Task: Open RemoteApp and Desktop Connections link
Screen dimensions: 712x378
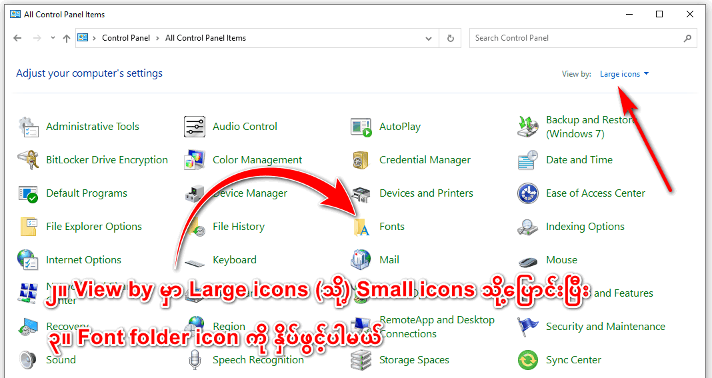Action: [437, 327]
